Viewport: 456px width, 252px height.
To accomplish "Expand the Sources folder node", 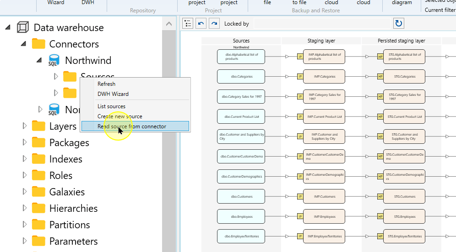I will (x=56, y=77).
